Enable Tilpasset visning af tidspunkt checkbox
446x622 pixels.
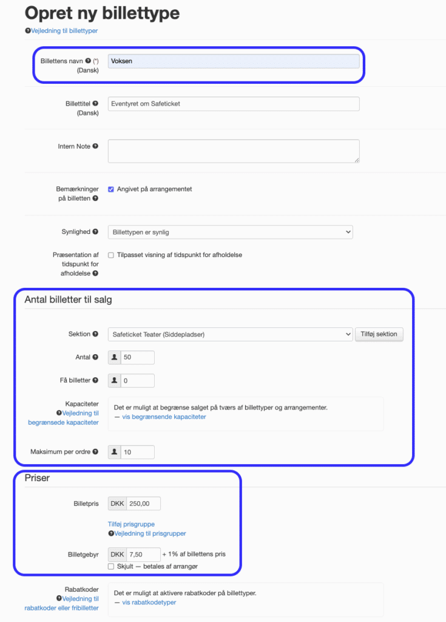click(x=111, y=255)
